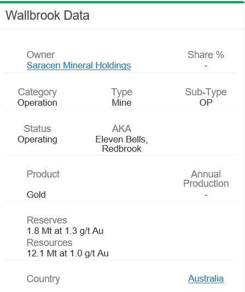Screen dimensions: 245x292
Task: Click the Wallbrook Data heading
Action: click(48, 15)
